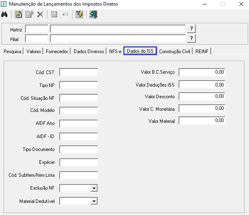
Task: Open the Exclusão NF dropdown
Action: (x=94, y=188)
